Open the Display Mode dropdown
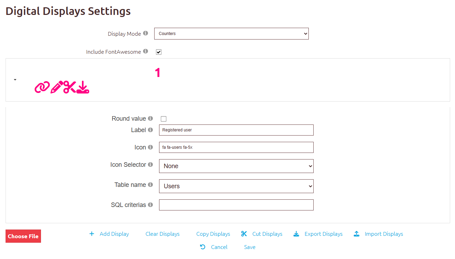 point(231,34)
